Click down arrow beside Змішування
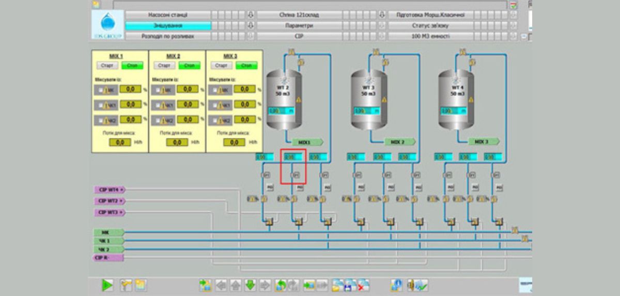Image resolution: width=620 pixels, height=296 pixels. click(x=251, y=25)
